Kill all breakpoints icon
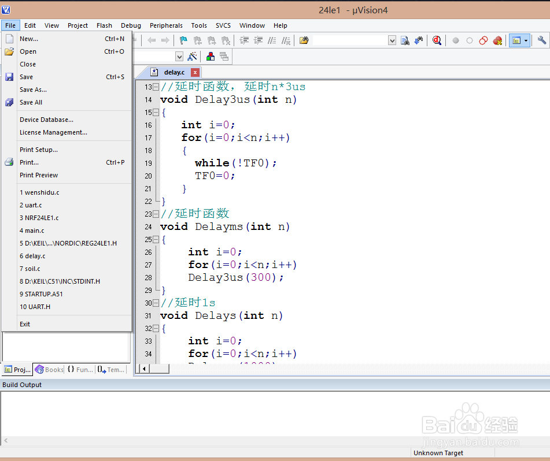 pyautogui.click(x=497, y=40)
